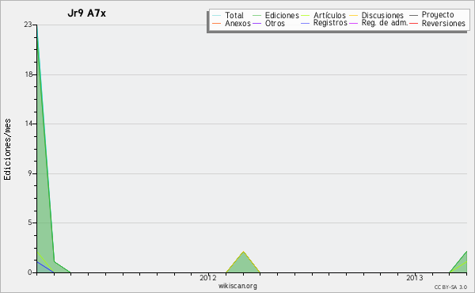The width and height of the screenshot is (475, 293).
Task: Click the rising green area near 2013 end
Action: [x=461, y=265]
